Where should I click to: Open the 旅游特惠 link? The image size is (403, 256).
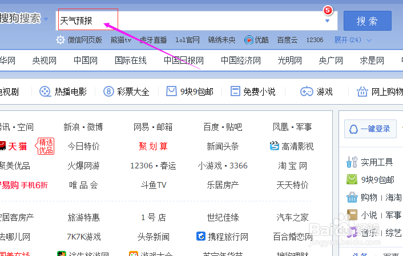coord(83,217)
